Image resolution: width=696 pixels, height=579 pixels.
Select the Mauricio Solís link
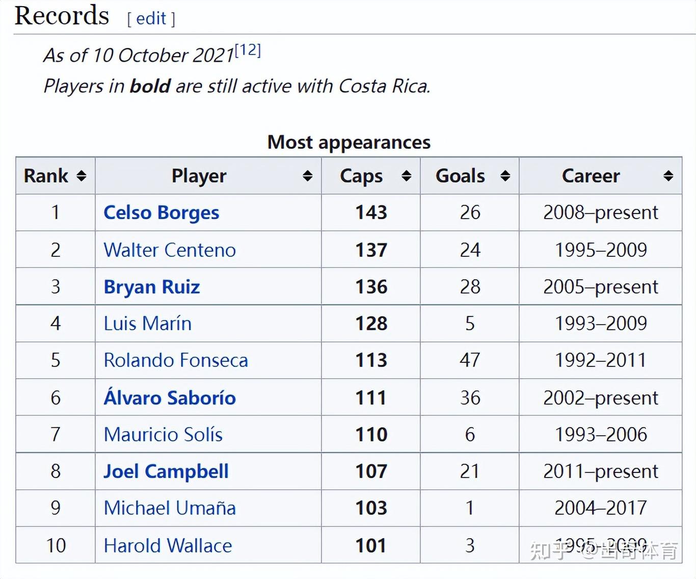point(163,435)
